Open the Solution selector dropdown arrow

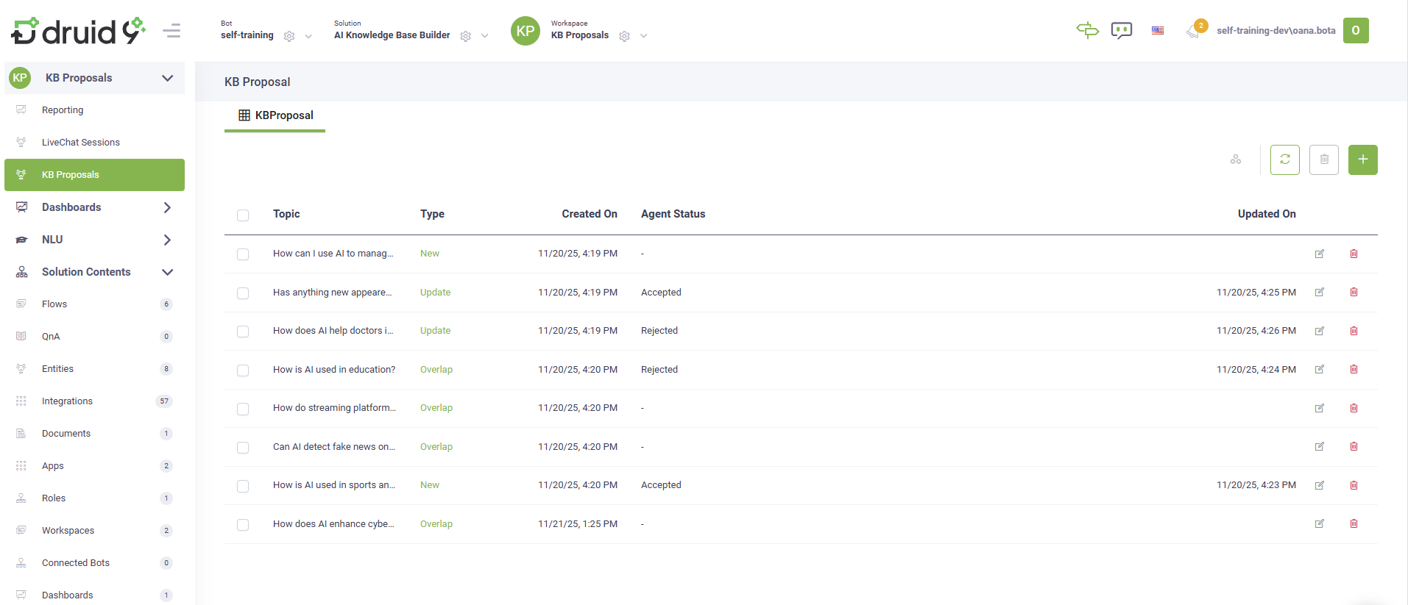[x=485, y=36]
